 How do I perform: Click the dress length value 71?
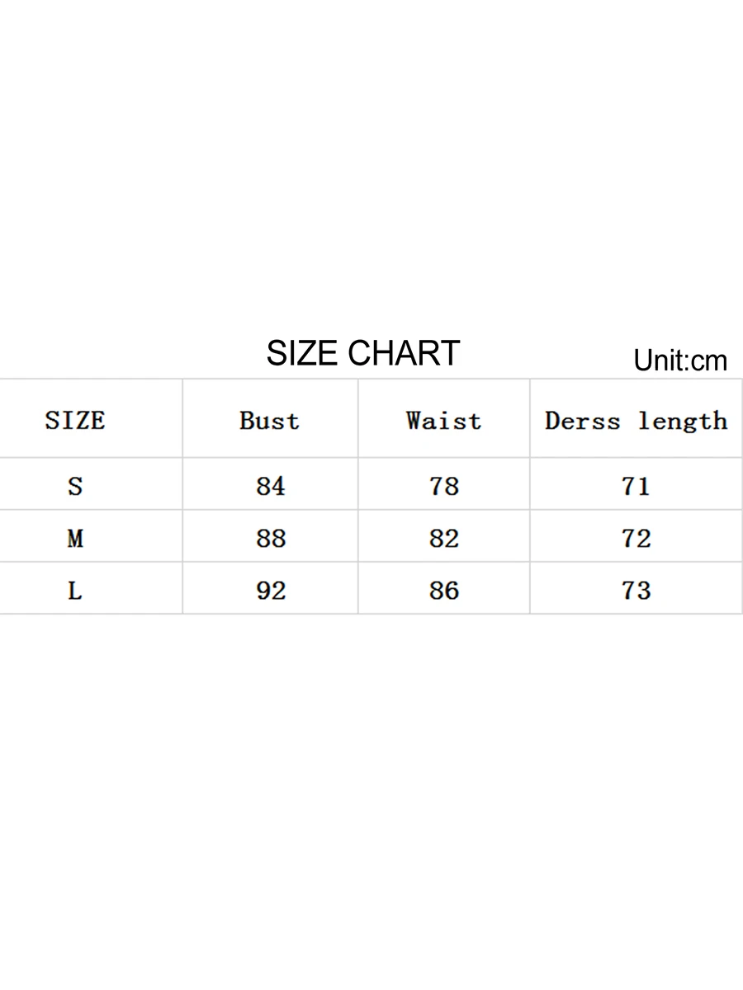coord(636,486)
